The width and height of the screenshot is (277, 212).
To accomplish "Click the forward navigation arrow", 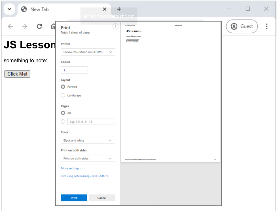I will pyautogui.click(x=25, y=27).
